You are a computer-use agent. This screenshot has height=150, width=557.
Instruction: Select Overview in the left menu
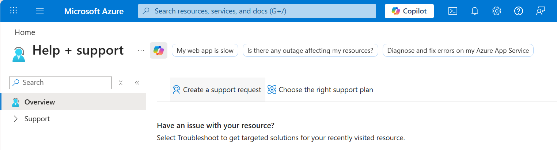pyautogui.click(x=73, y=102)
